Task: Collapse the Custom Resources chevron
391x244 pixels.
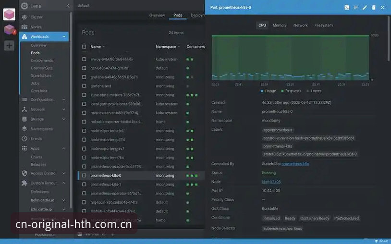Action: click(64, 183)
